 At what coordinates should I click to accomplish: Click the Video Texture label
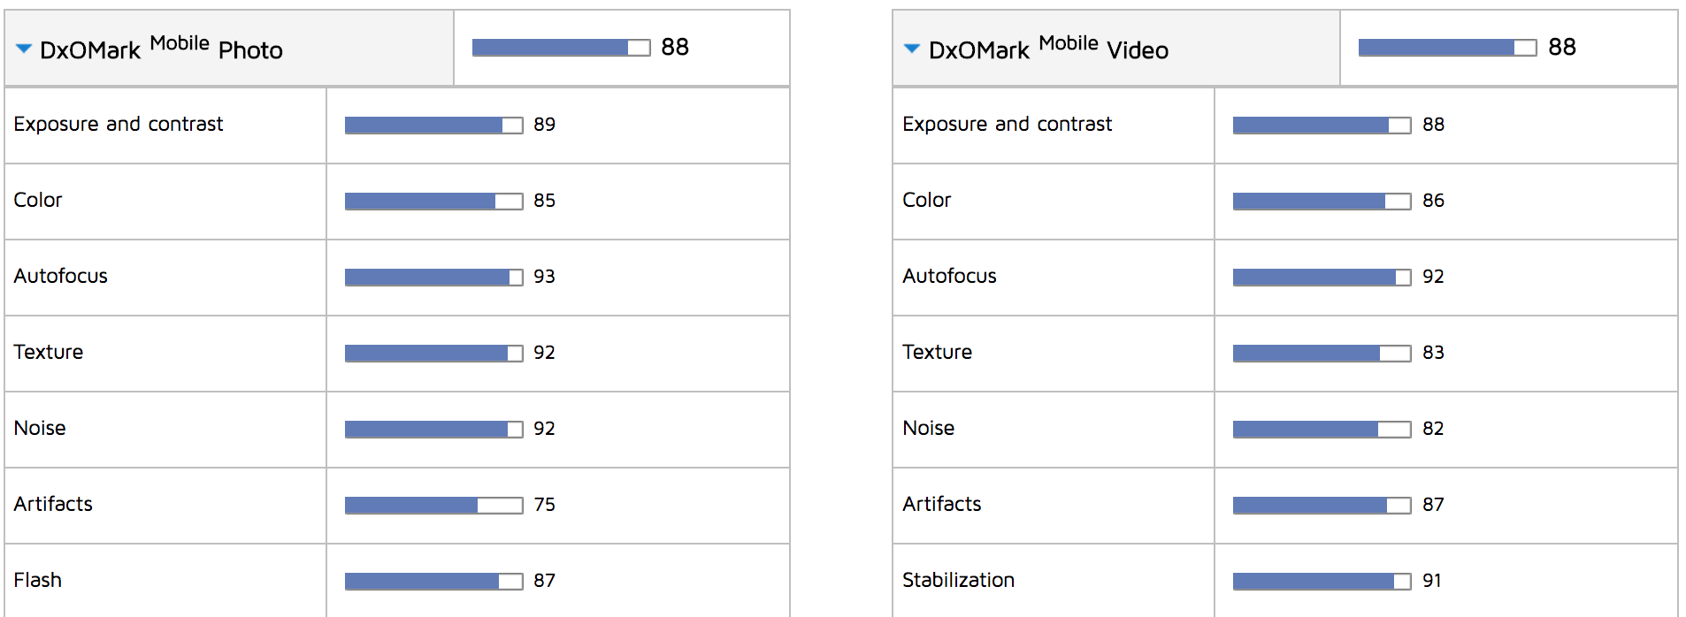937,352
